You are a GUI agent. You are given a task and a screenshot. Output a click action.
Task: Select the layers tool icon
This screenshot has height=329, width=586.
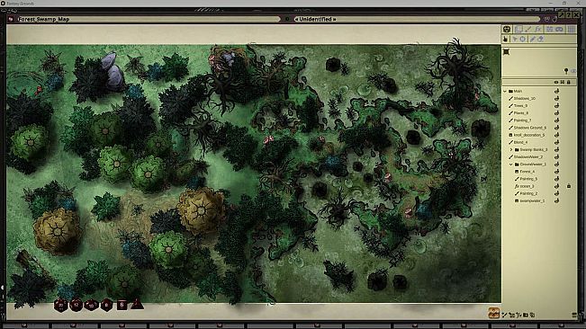click(518, 29)
